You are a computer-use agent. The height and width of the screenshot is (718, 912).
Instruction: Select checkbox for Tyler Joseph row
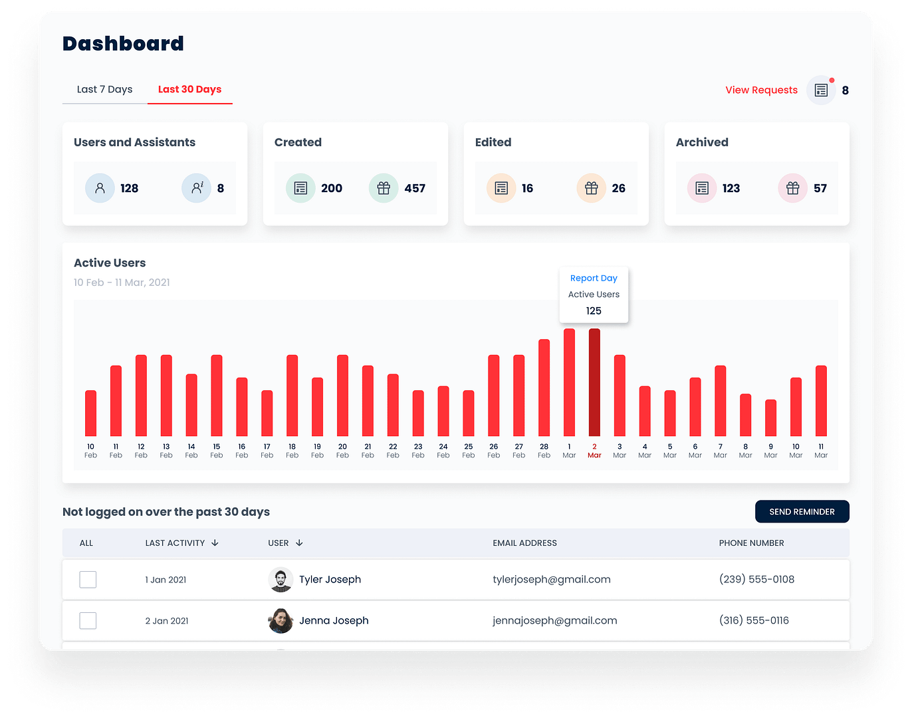pos(88,580)
